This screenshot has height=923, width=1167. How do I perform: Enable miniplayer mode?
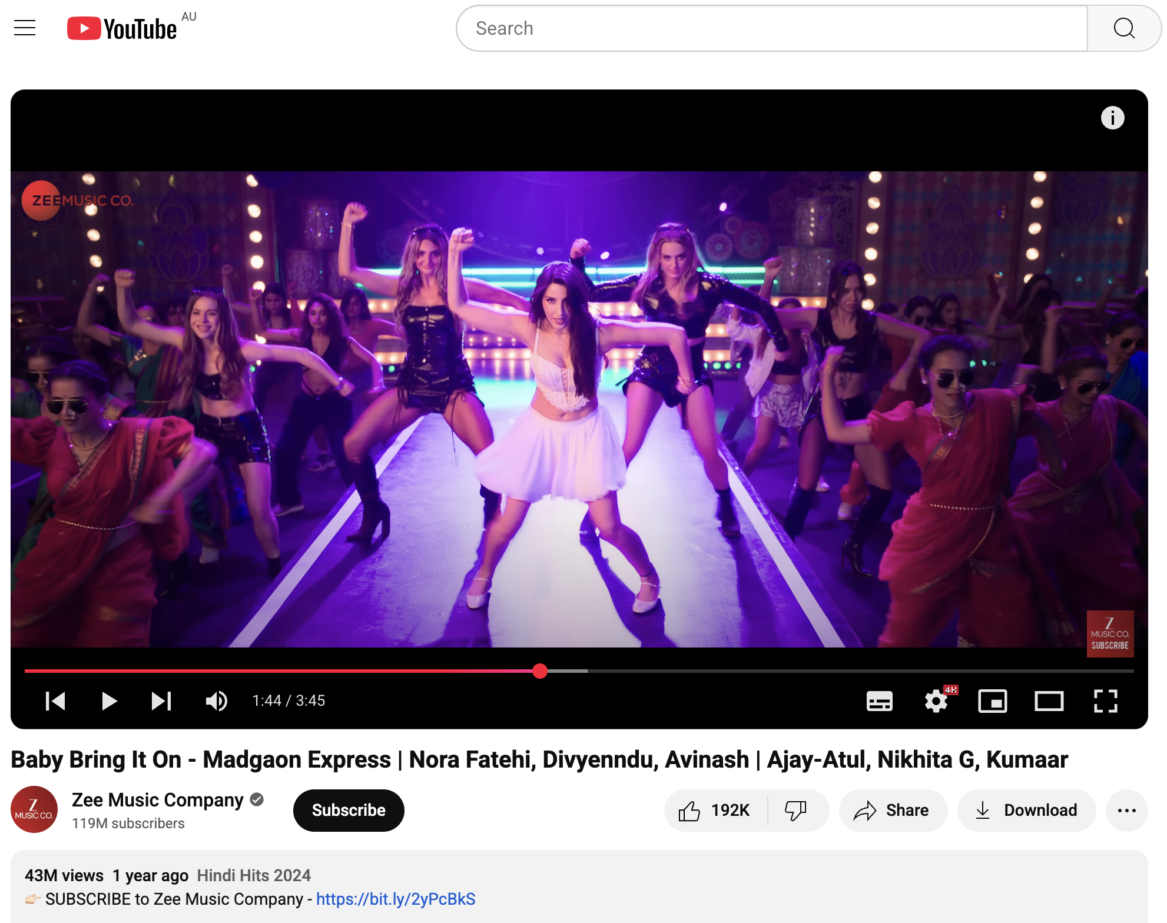[992, 700]
